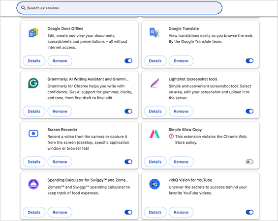This screenshot has width=278, height=221.
Task: Remove the Spending Calculator extension
Action: pyautogui.click(x=60, y=212)
